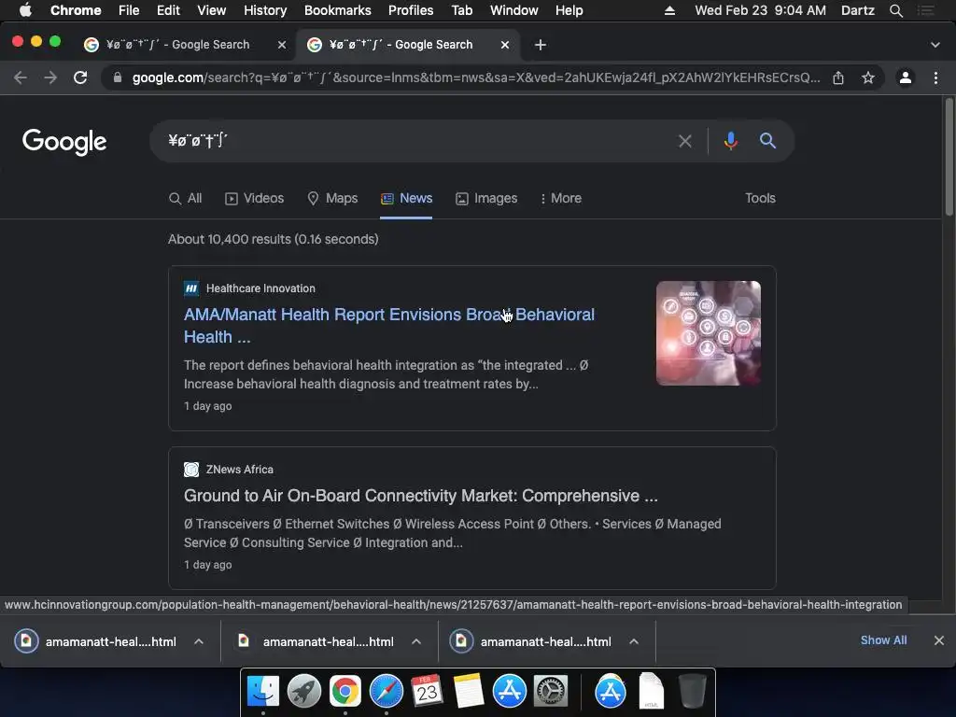Open Chrome's three-dot menu
The image size is (956, 717).
(x=935, y=77)
